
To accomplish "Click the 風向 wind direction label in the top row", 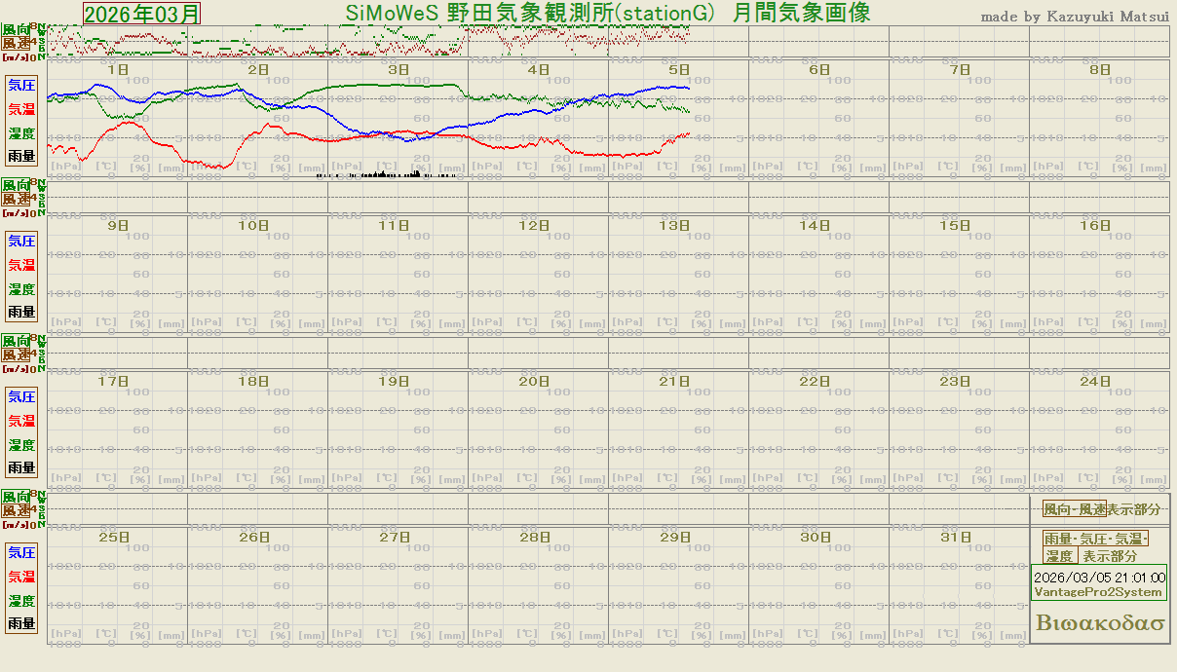I will (x=16, y=30).
